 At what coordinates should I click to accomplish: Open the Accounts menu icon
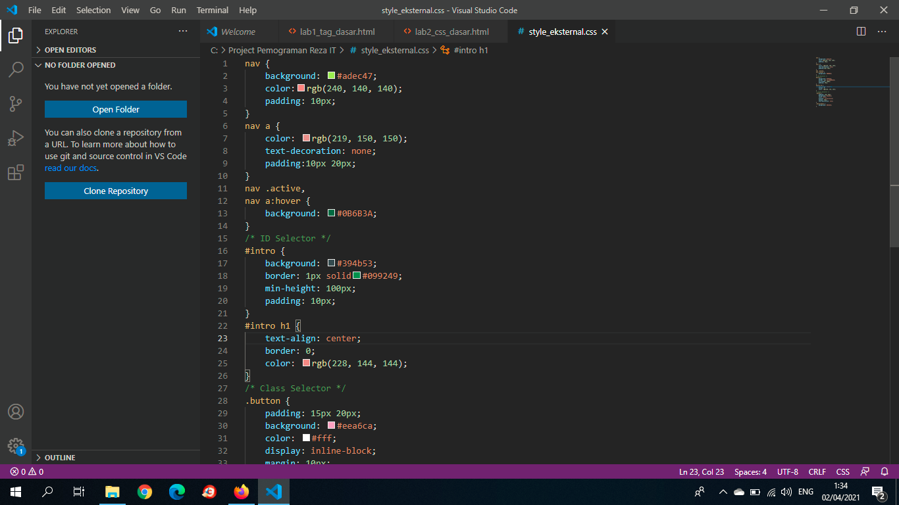click(x=16, y=412)
